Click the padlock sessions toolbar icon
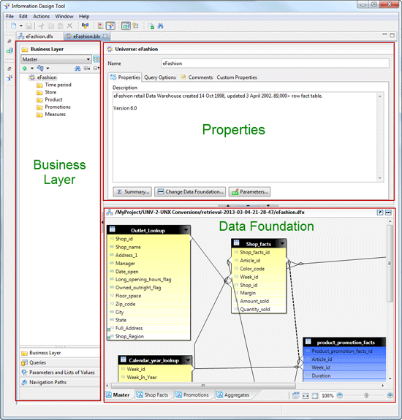 (86, 26)
